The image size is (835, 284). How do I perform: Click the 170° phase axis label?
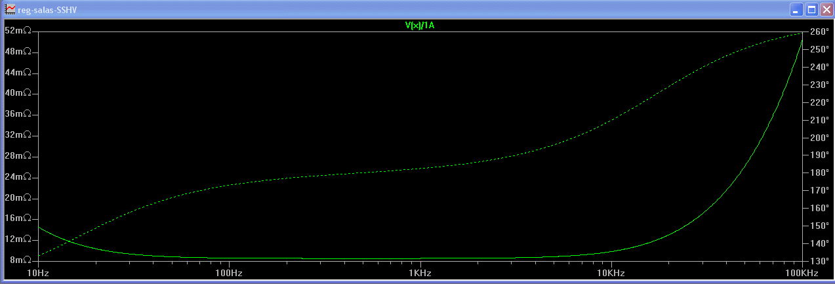tap(820, 191)
